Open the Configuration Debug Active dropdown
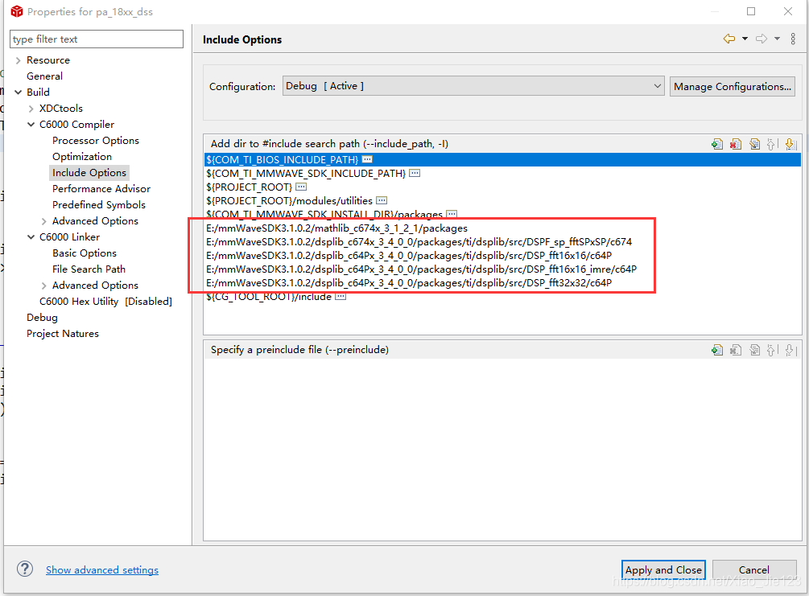This screenshot has height=596, width=809. point(473,86)
